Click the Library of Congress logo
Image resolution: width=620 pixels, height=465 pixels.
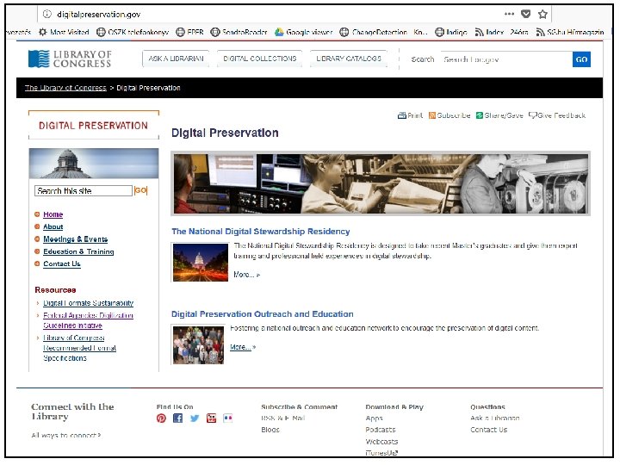click(70, 59)
